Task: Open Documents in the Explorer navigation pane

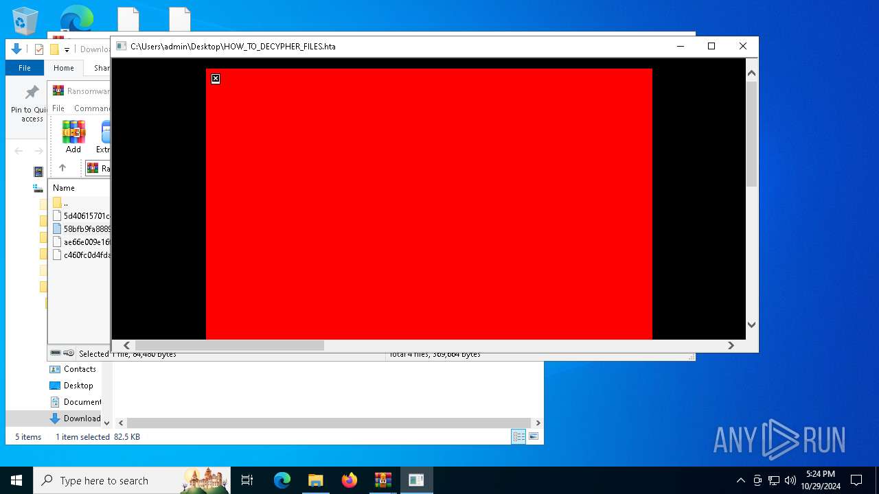Action: pos(76,402)
